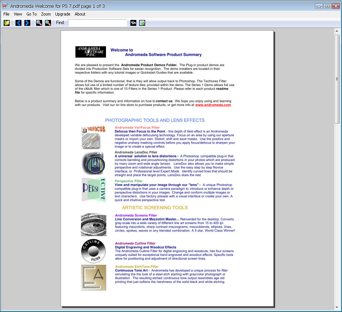Screen dimensions: 342x312
Task: Click the scrollbar up arrow
Action: pyautogui.click(x=337, y=31)
